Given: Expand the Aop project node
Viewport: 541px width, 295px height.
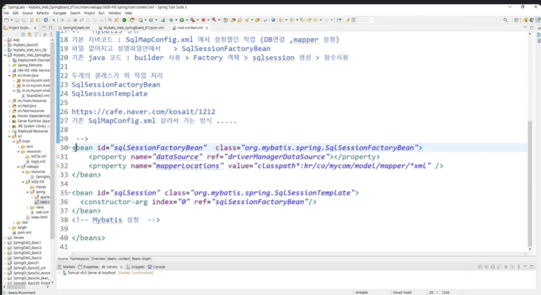Looking at the screenshot, I should pyautogui.click(x=5, y=40).
